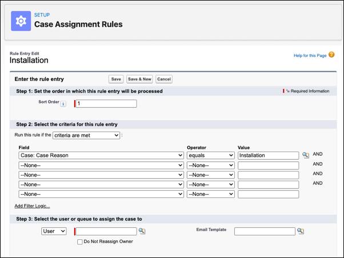This screenshot has height=258, width=344.
Task: Click the Step 2 section header text
Action: pos(67,124)
